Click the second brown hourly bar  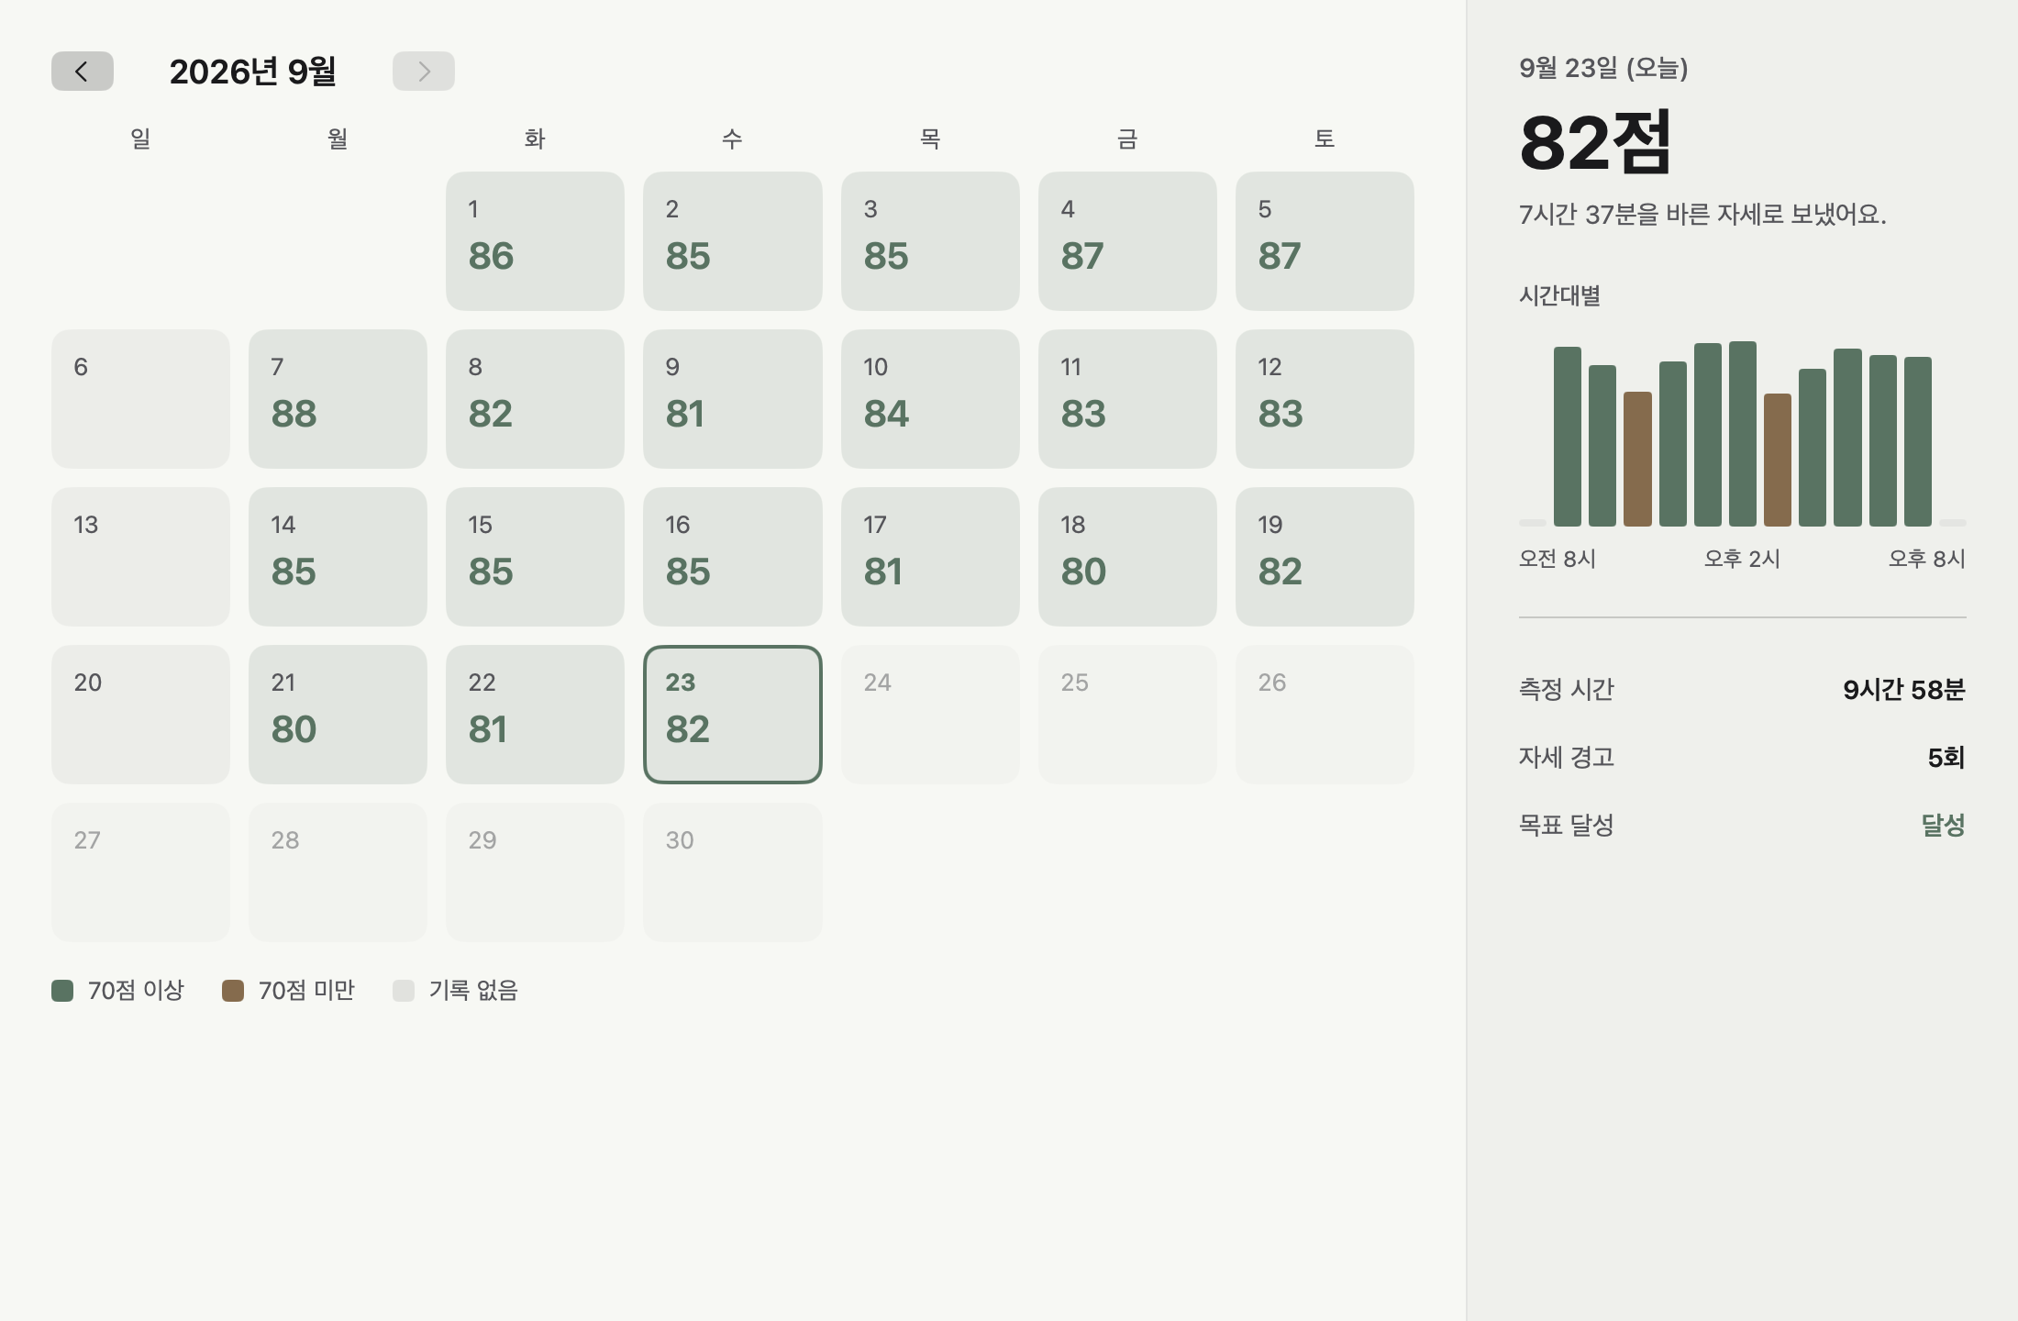coord(1778,460)
